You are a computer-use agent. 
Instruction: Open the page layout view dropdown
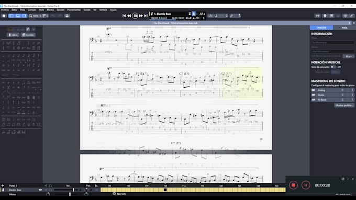pyautogui.click(x=46, y=16)
